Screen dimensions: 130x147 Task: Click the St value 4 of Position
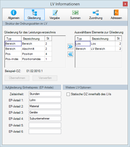click(48, 54)
